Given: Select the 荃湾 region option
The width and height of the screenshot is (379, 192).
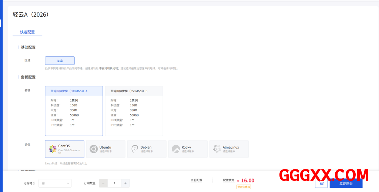Looking at the screenshot, I should click(x=60, y=60).
